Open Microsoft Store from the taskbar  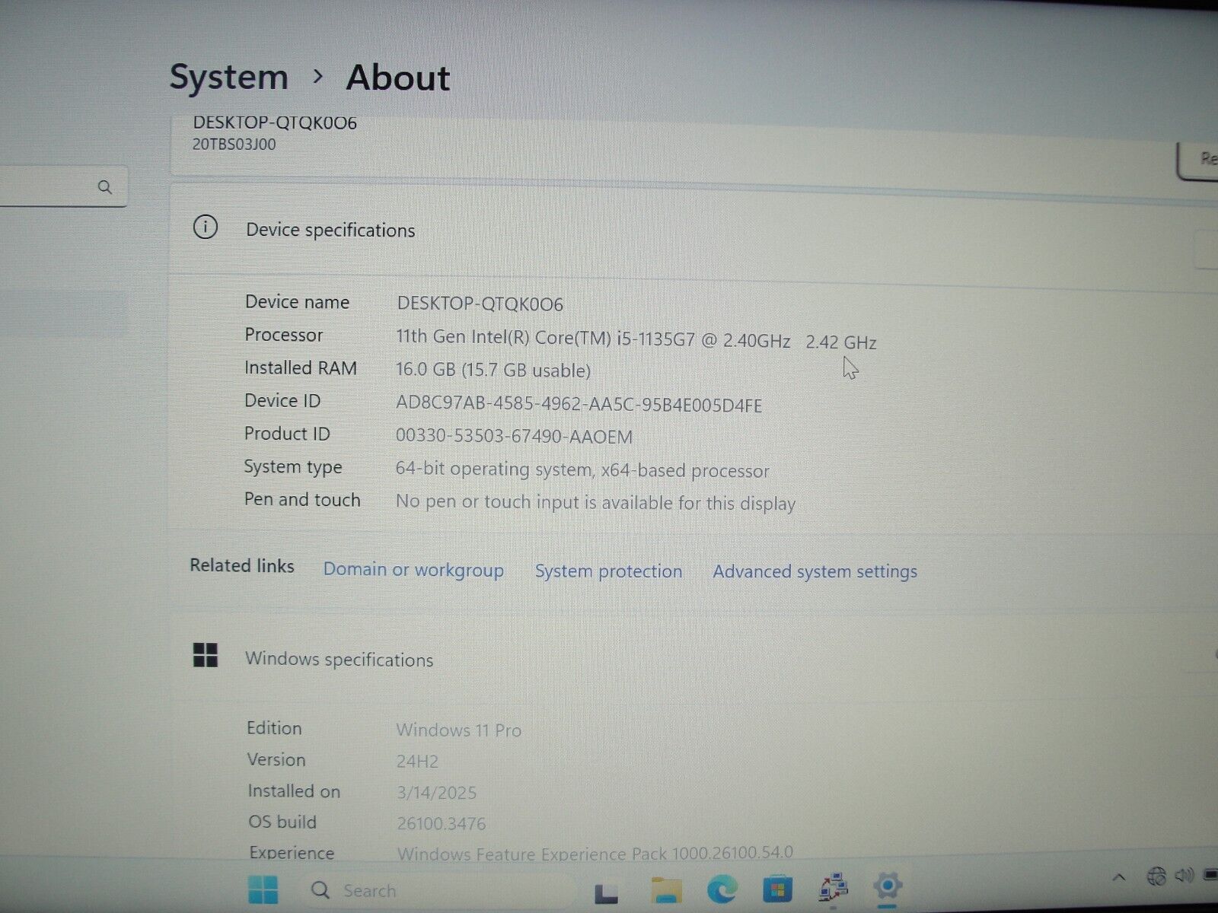[776, 888]
